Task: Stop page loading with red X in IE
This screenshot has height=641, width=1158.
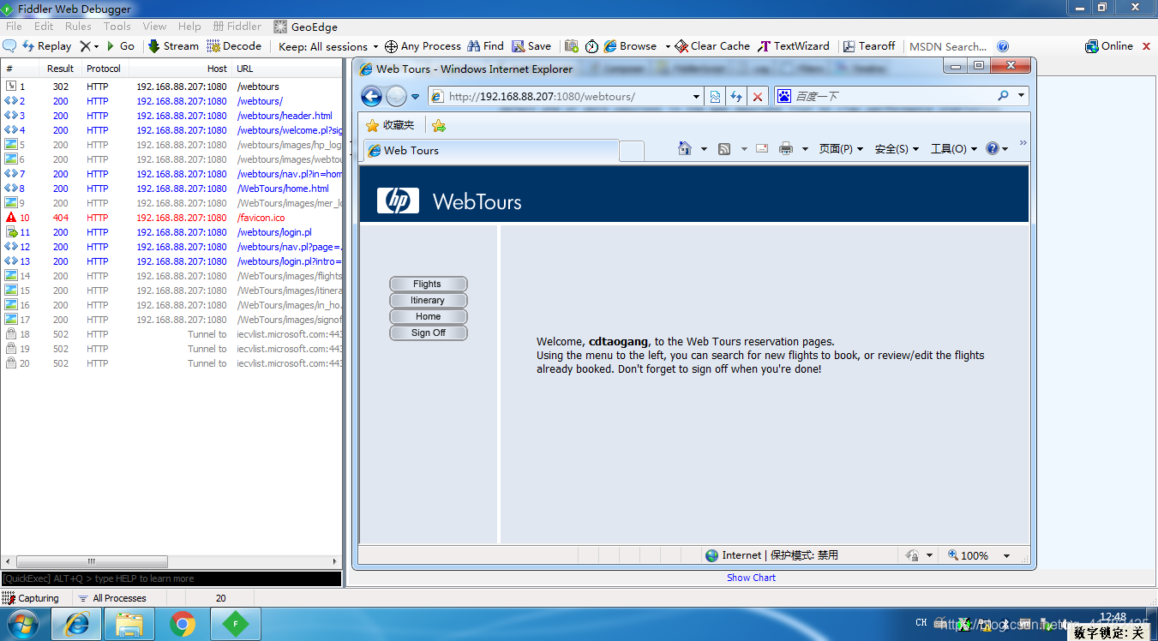Action: pos(758,97)
